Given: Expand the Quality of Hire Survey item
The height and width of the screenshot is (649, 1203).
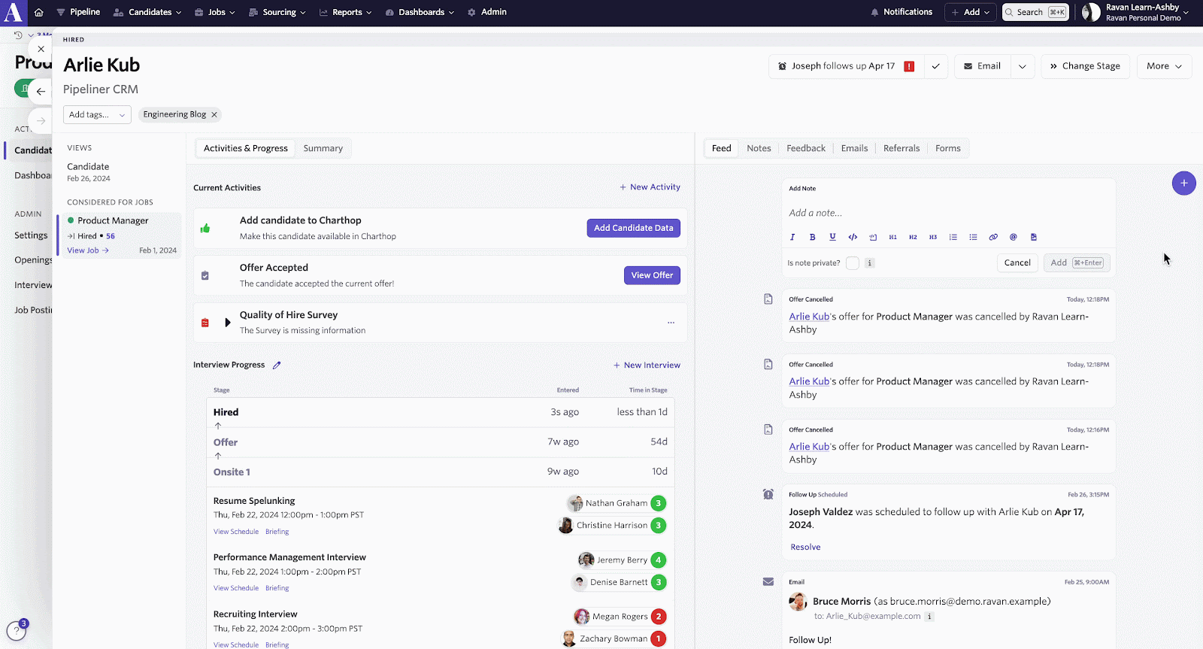Looking at the screenshot, I should pyautogui.click(x=228, y=323).
